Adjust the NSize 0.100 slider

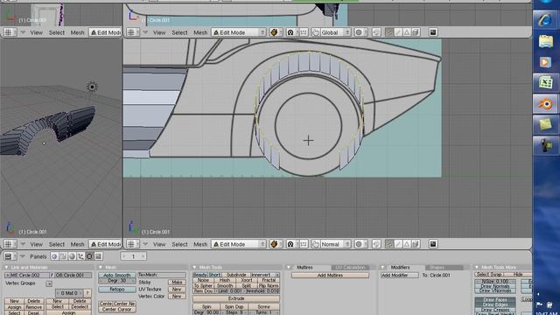495,282
